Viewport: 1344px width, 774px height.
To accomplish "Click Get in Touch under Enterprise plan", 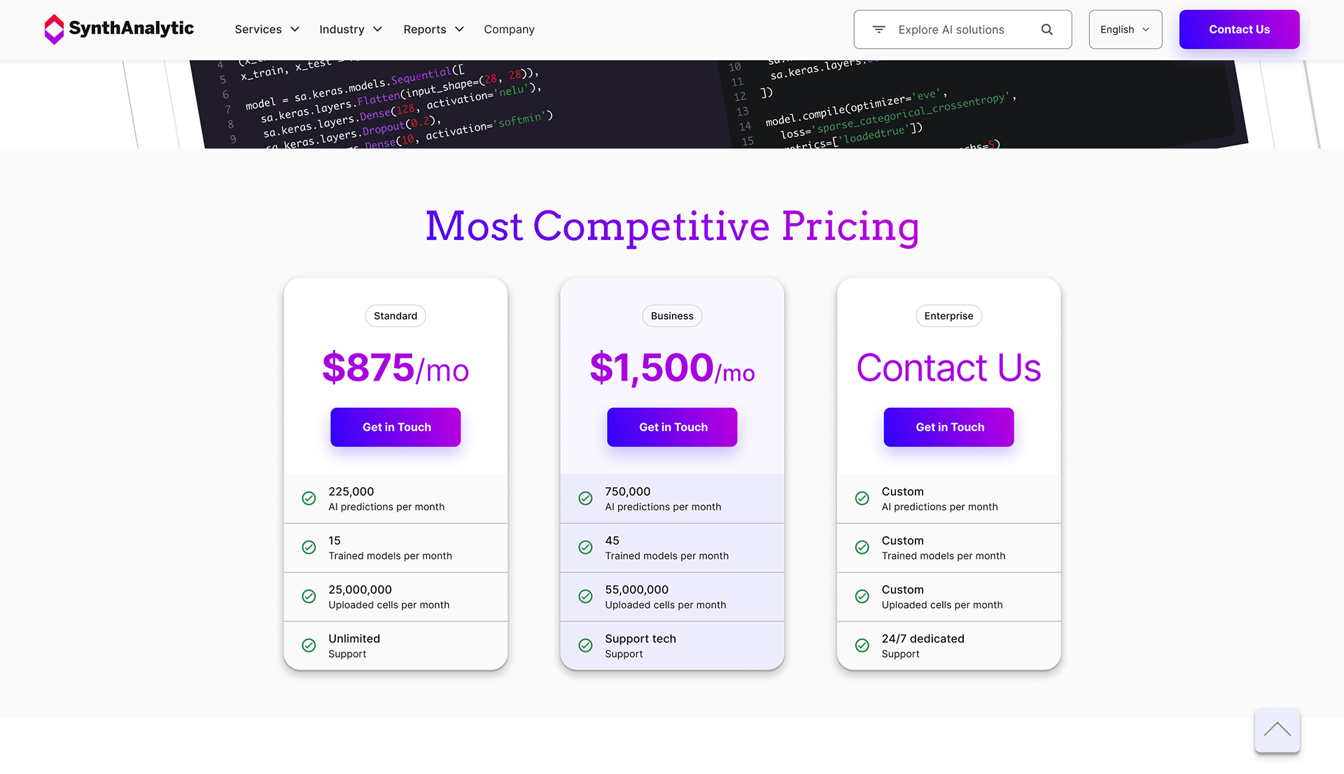I will [948, 427].
